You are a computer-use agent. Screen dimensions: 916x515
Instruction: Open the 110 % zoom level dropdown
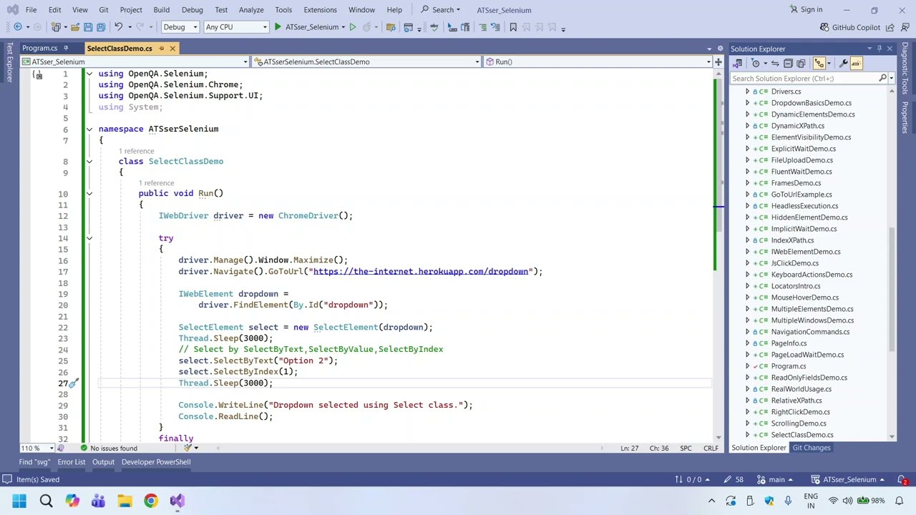(x=36, y=448)
